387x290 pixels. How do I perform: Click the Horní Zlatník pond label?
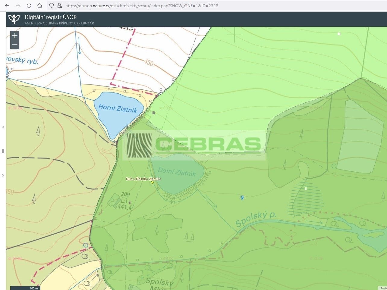pyautogui.click(x=118, y=108)
